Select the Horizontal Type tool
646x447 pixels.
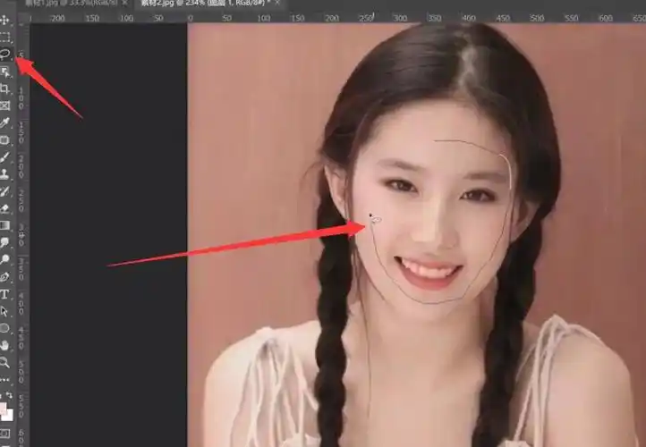5,294
